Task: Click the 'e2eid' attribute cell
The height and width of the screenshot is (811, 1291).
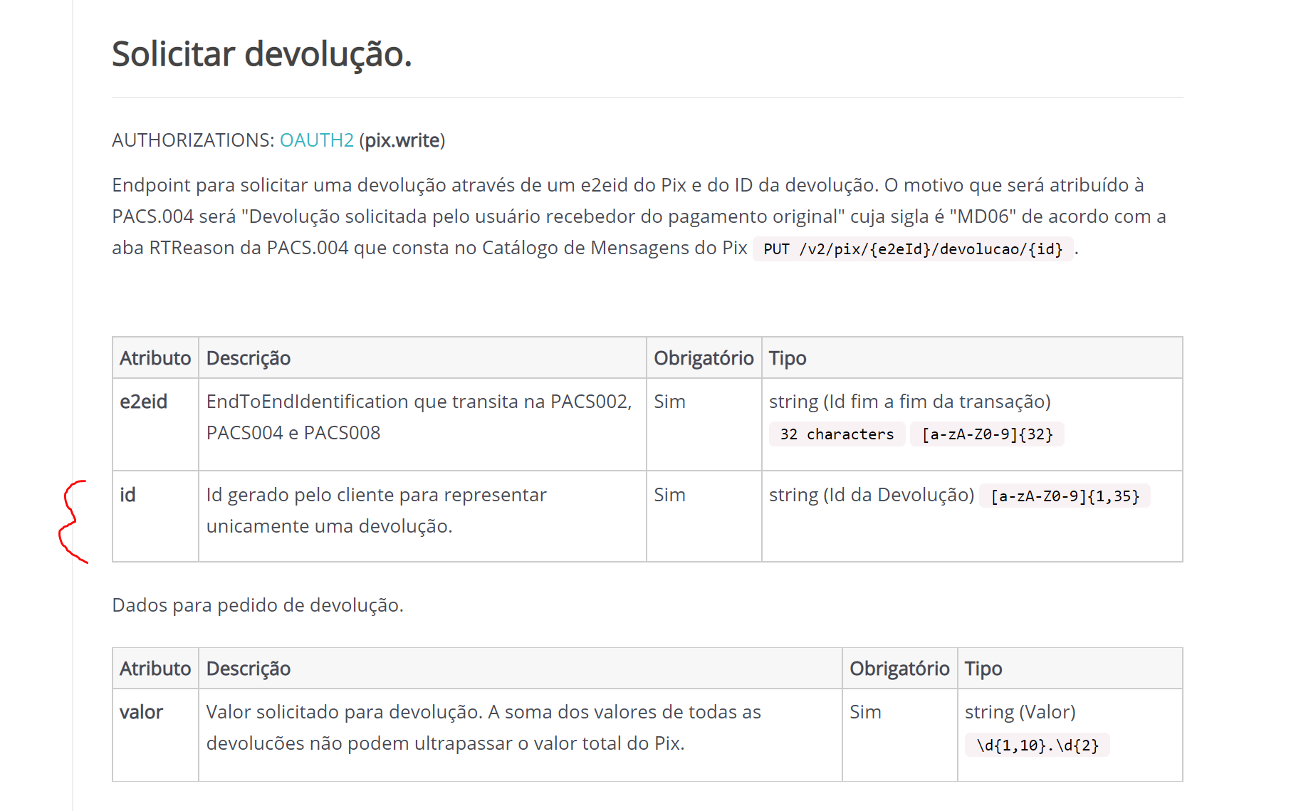Action: [155, 424]
